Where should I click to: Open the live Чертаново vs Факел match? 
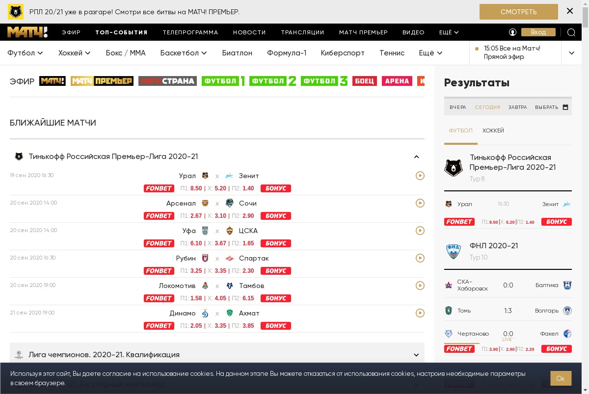[x=508, y=334]
